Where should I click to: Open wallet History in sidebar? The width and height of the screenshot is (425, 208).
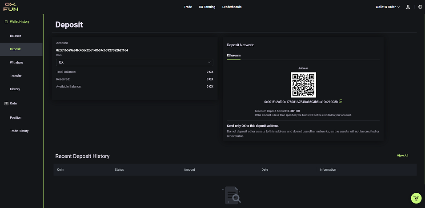pos(15,89)
